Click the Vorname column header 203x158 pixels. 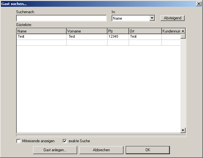coord(87,31)
